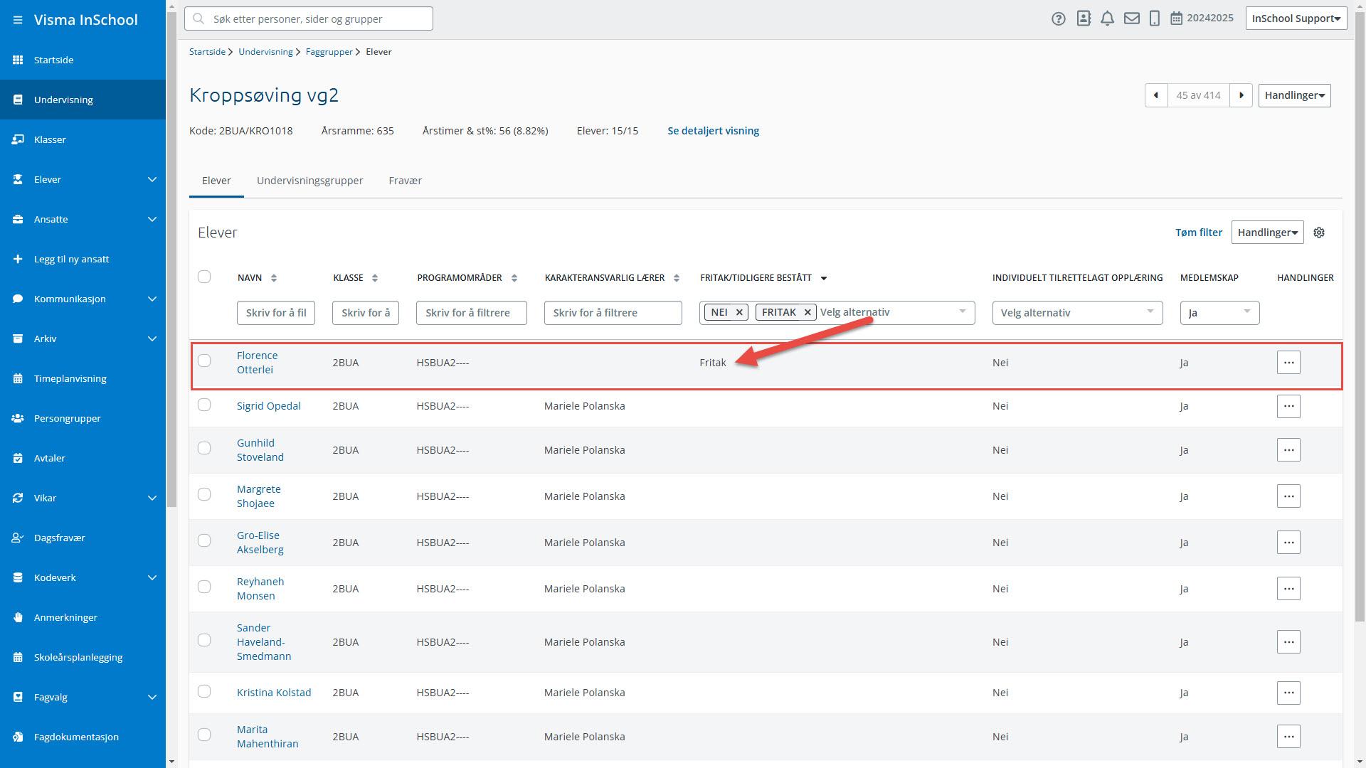Check the box for Sigrid Opedal
The image size is (1366, 768).
coord(204,405)
